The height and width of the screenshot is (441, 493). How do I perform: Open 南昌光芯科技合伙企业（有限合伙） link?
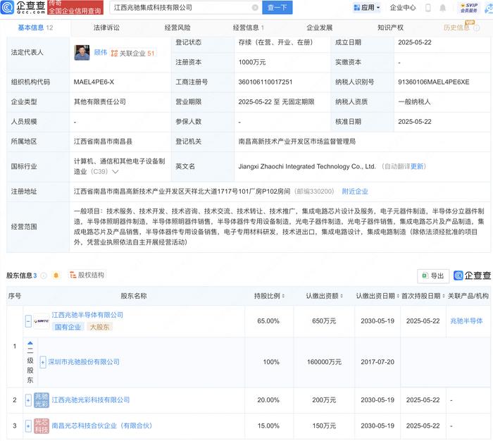point(102,426)
